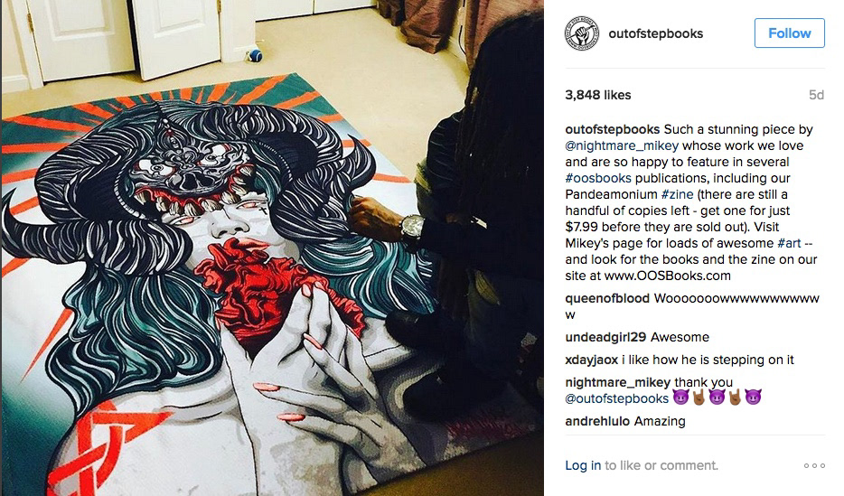The image size is (844, 496).
Task: Click Log in to comment
Action: coord(583,466)
